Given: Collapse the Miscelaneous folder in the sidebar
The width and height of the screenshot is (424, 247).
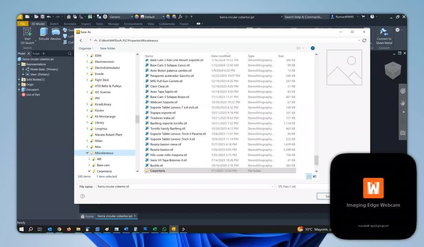Looking at the screenshot, I should (87, 153).
